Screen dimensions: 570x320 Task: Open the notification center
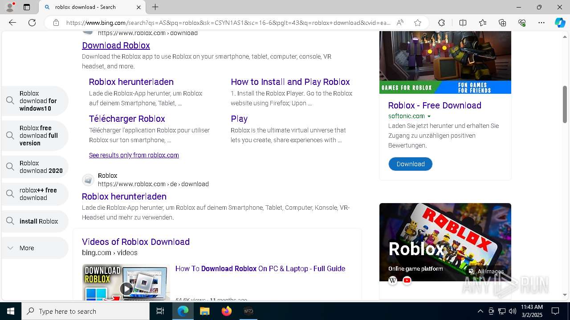click(x=555, y=311)
